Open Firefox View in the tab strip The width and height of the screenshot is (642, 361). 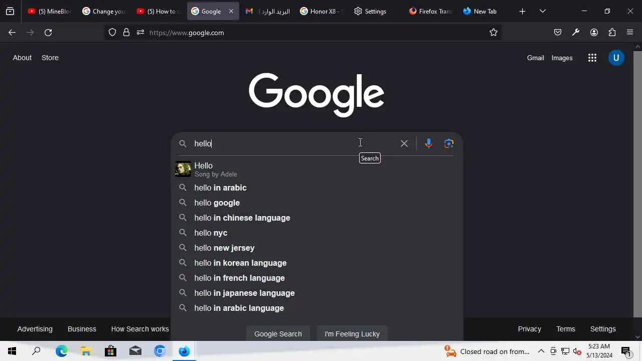[x=10, y=11]
